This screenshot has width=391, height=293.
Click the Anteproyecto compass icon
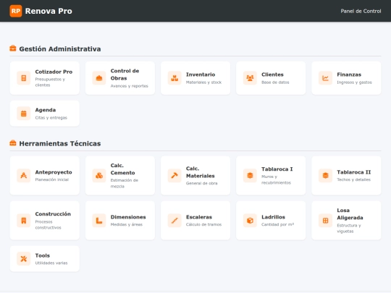coord(24,175)
